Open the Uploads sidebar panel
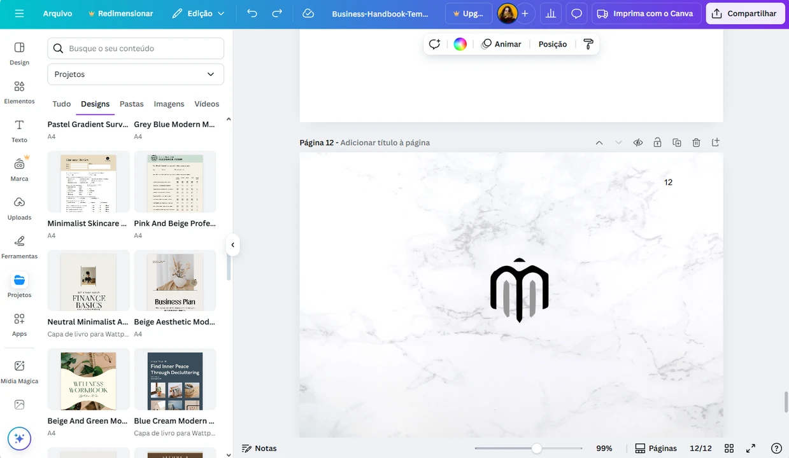Viewport: 789px width, 458px height. click(x=19, y=209)
